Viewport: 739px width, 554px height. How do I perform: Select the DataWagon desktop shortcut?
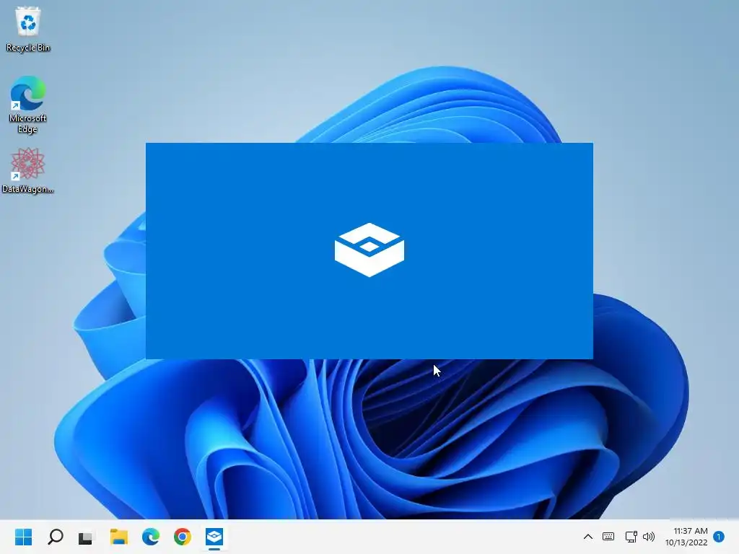point(28,170)
